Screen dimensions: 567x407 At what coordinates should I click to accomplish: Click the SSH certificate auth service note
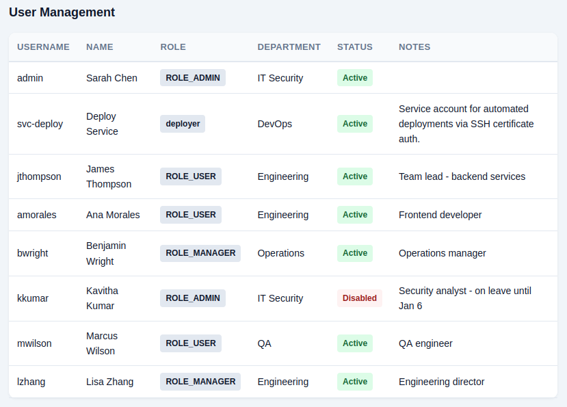[466, 124]
